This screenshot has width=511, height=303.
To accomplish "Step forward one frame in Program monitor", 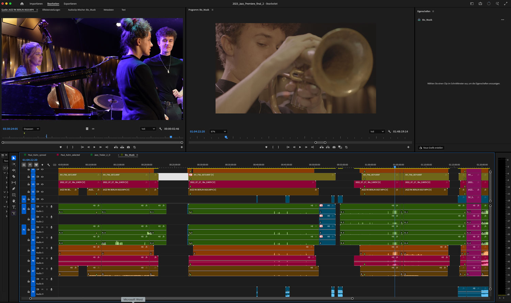I will [306, 147].
